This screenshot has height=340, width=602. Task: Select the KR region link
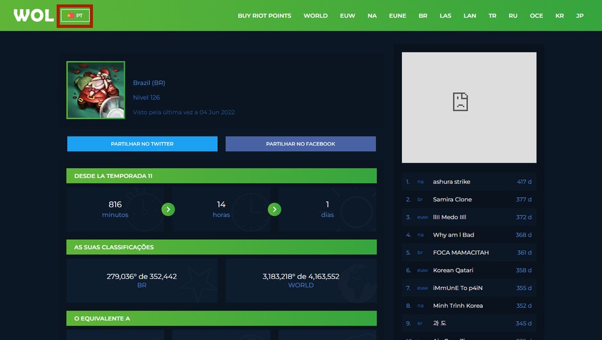(x=559, y=16)
